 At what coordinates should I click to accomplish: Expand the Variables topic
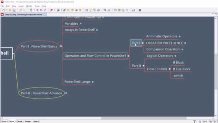tap(81, 24)
